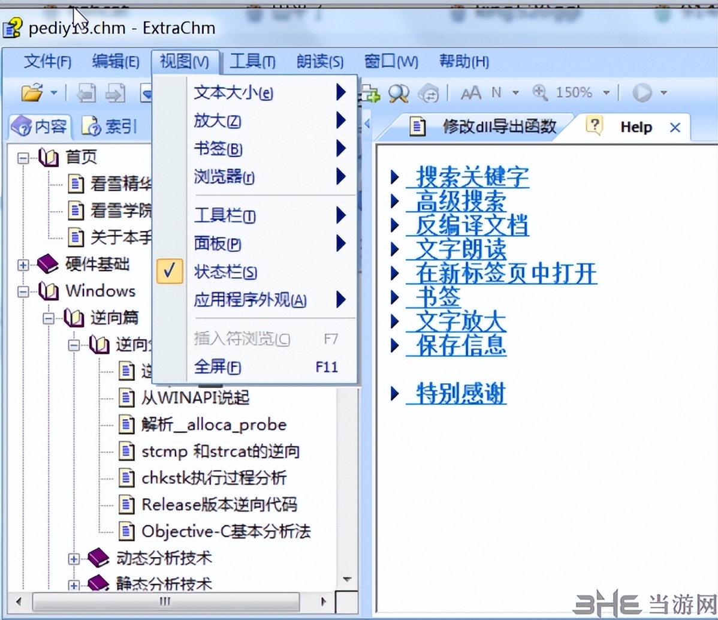The image size is (718, 620).
Task: Click the tree panel scroll-down arrow
Action: [348, 579]
